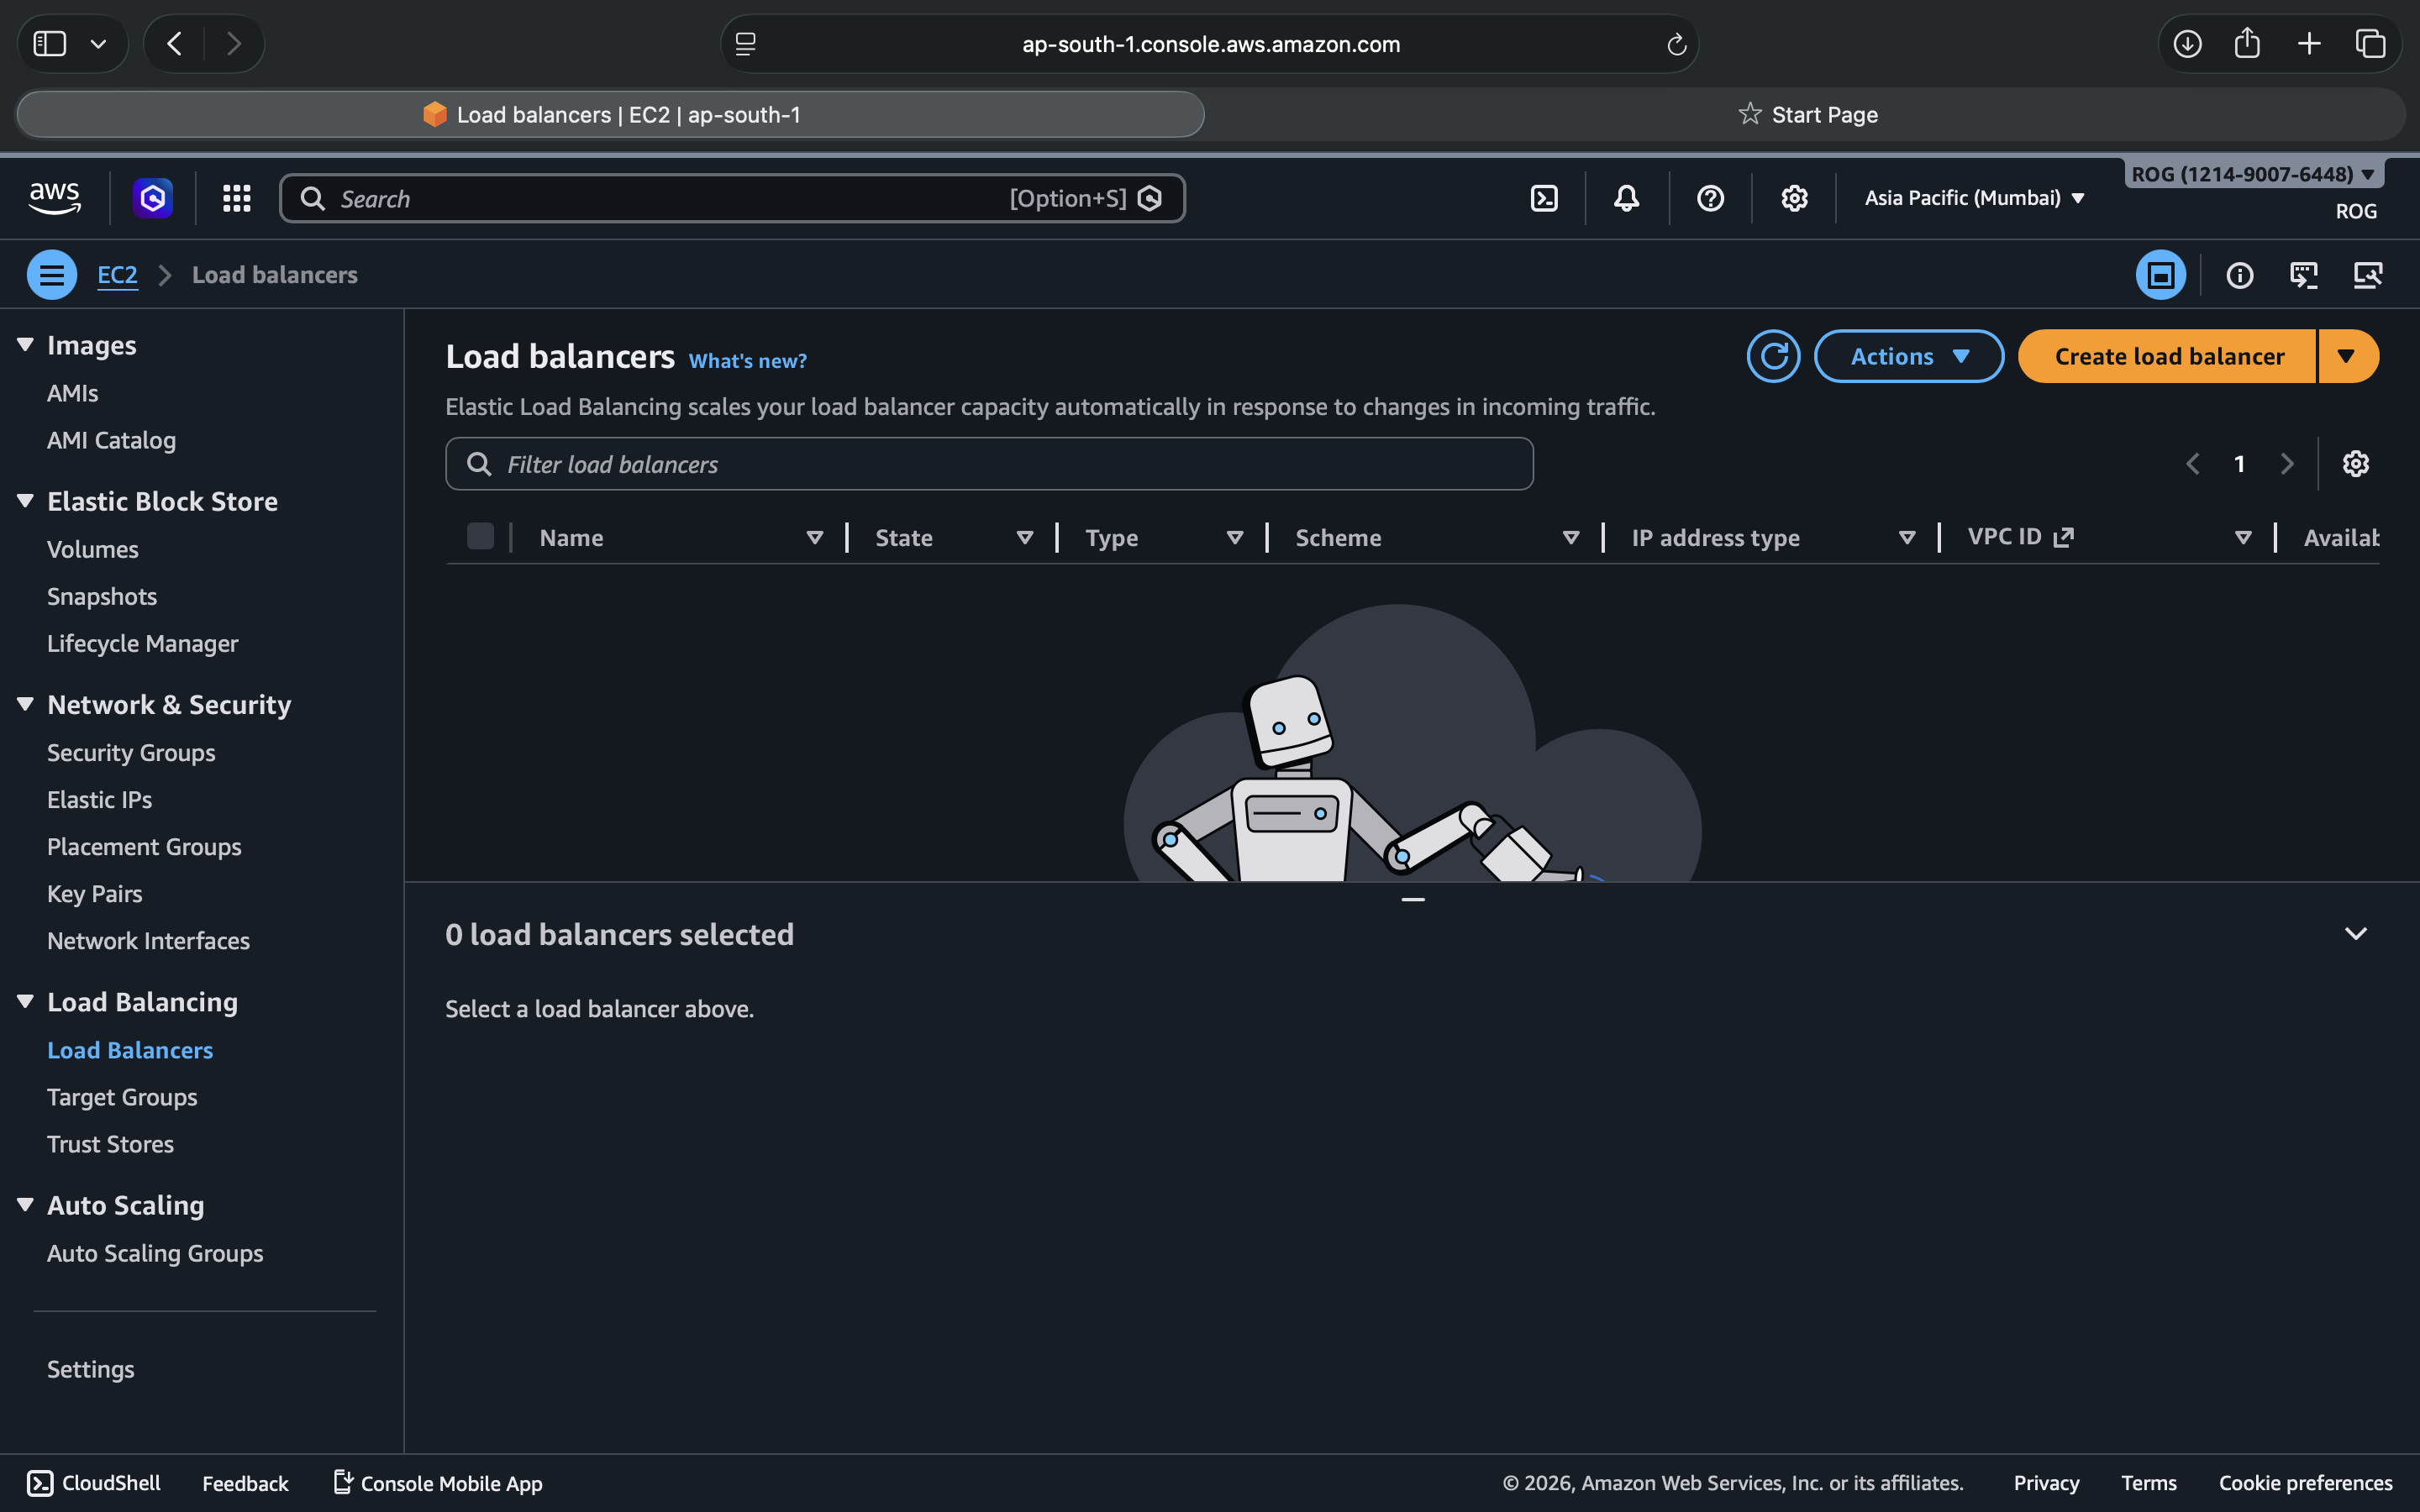Open the info panel icon
The image size is (2420, 1512).
click(2239, 275)
